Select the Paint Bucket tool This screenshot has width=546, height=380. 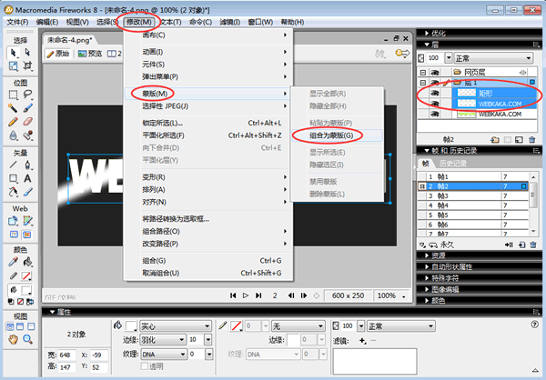tap(27, 262)
